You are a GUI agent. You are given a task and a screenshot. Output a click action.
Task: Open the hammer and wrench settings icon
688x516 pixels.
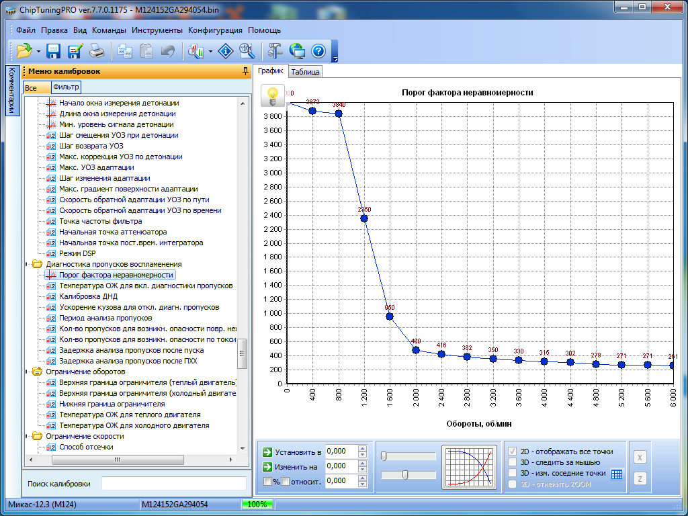click(x=275, y=51)
